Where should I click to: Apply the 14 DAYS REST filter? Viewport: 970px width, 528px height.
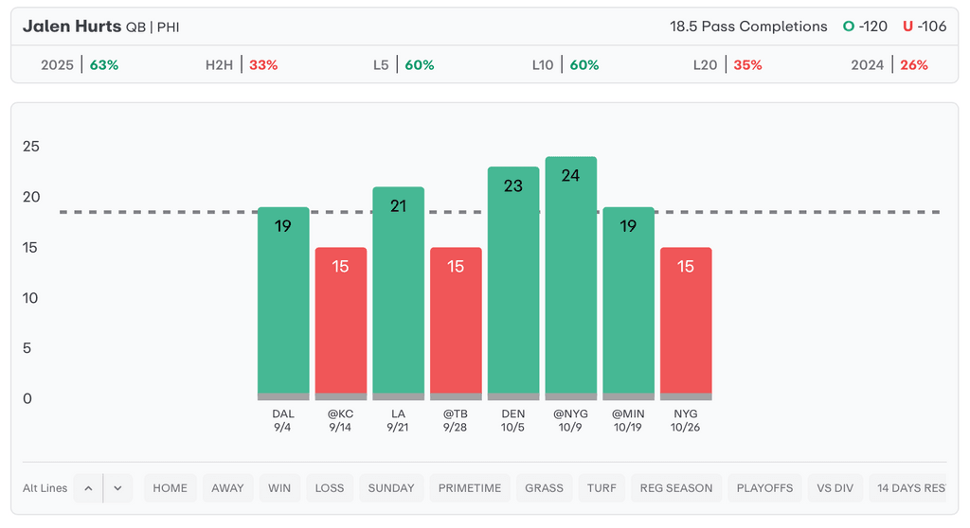[909, 488]
